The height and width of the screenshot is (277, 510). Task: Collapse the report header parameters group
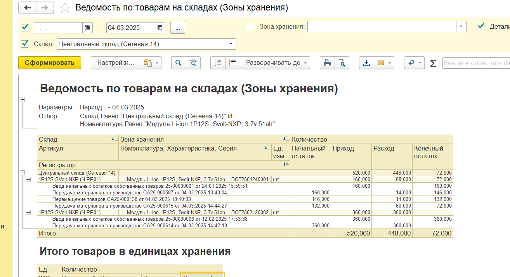tap(22, 100)
